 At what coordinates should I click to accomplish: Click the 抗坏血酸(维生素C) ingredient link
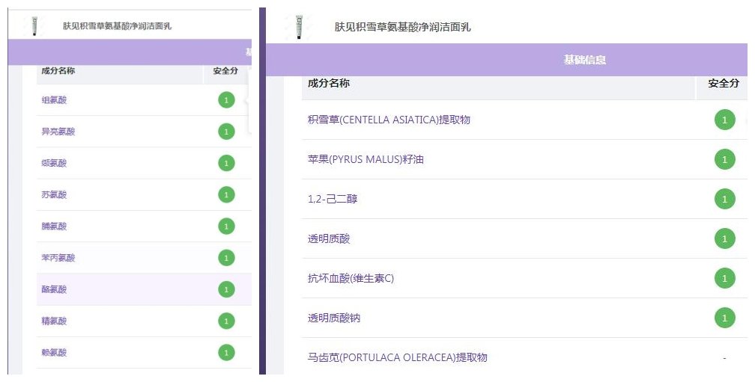[x=351, y=279]
